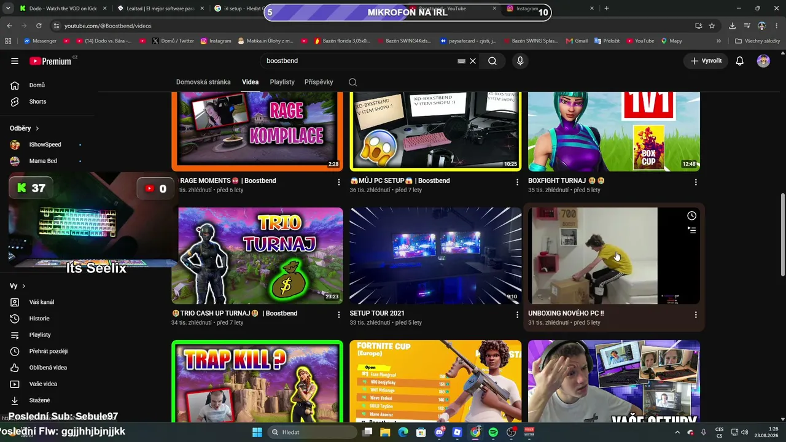Open Přehrát později list
This screenshot has height=442, width=786.
click(49, 351)
